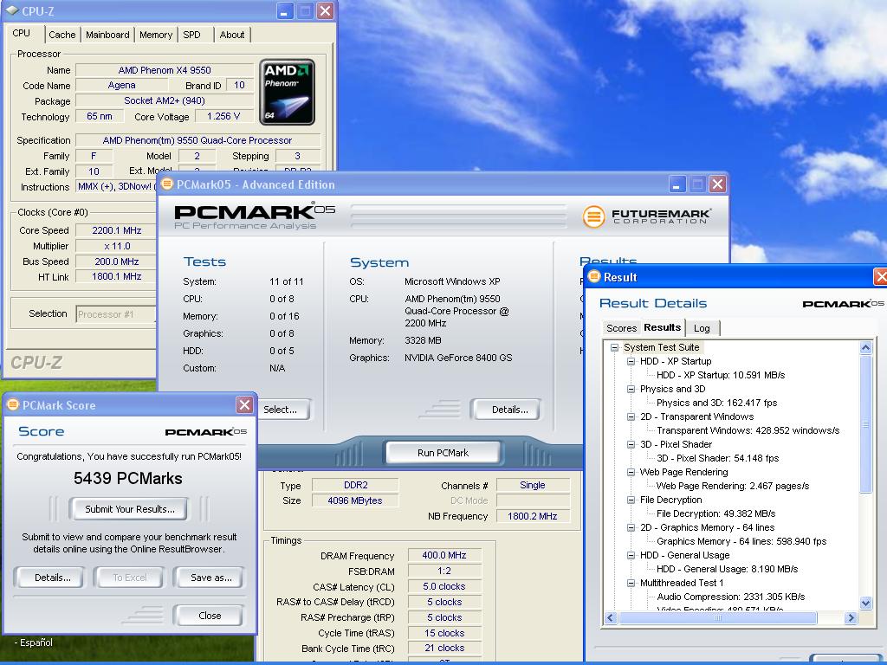Image resolution: width=887 pixels, height=665 pixels.
Task: Switch to the SPD tab in CPU-Z
Action: [x=191, y=35]
